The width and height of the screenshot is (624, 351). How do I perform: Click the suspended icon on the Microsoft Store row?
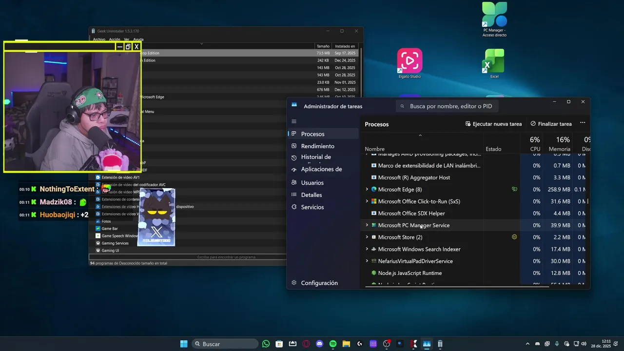[x=514, y=237]
